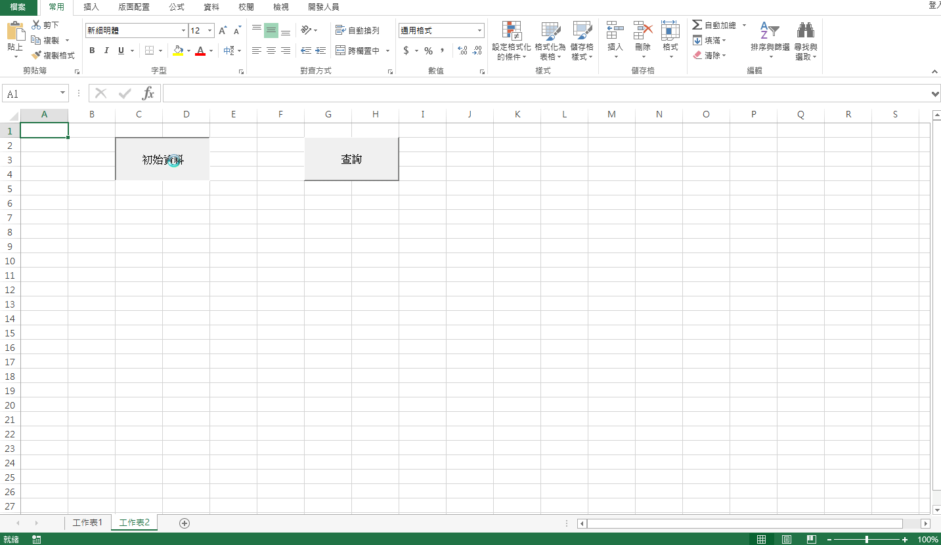Open the font size dropdown
Screen dimensions: 941x545
(210, 31)
